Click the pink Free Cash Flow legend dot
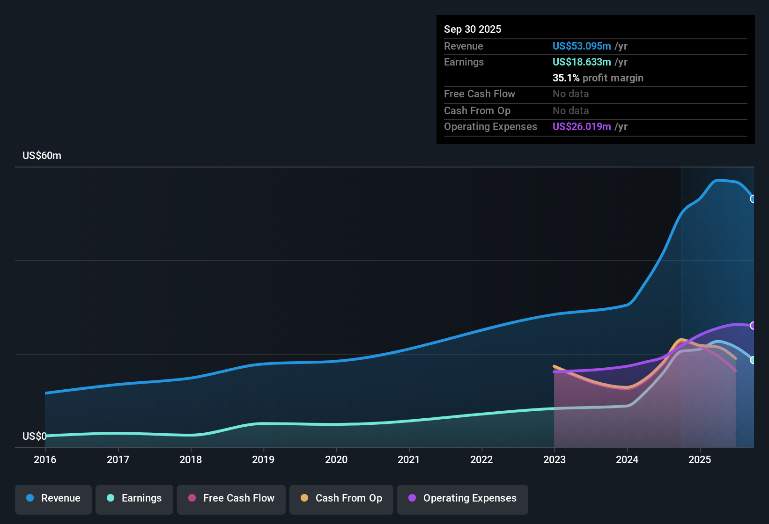The width and height of the screenshot is (769, 524). [x=192, y=498]
